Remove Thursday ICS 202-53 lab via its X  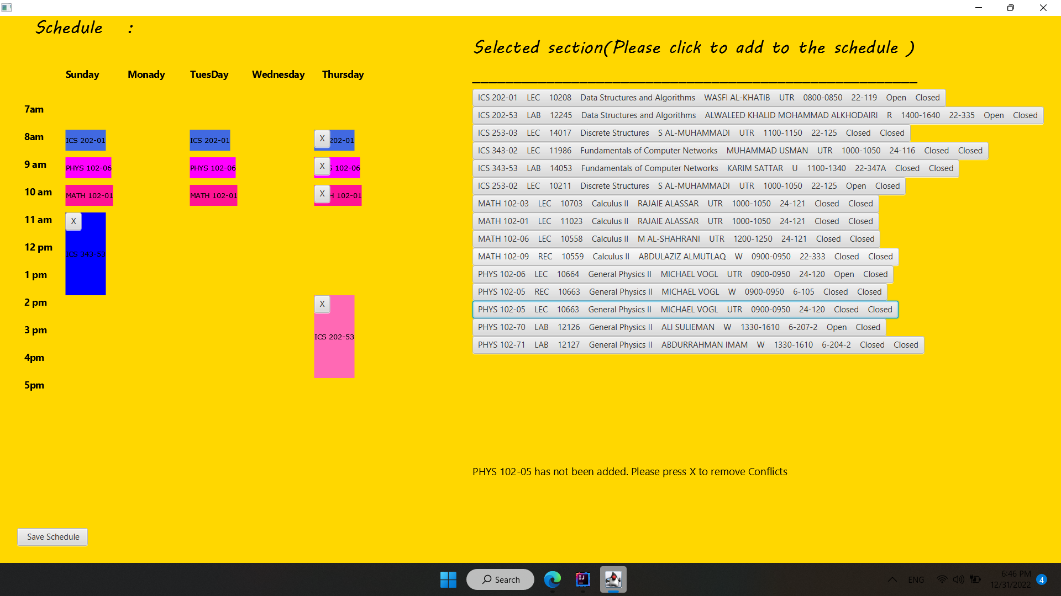pos(322,304)
